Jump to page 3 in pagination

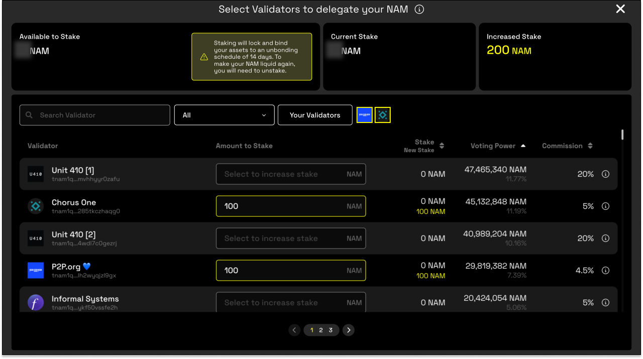(331, 330)
